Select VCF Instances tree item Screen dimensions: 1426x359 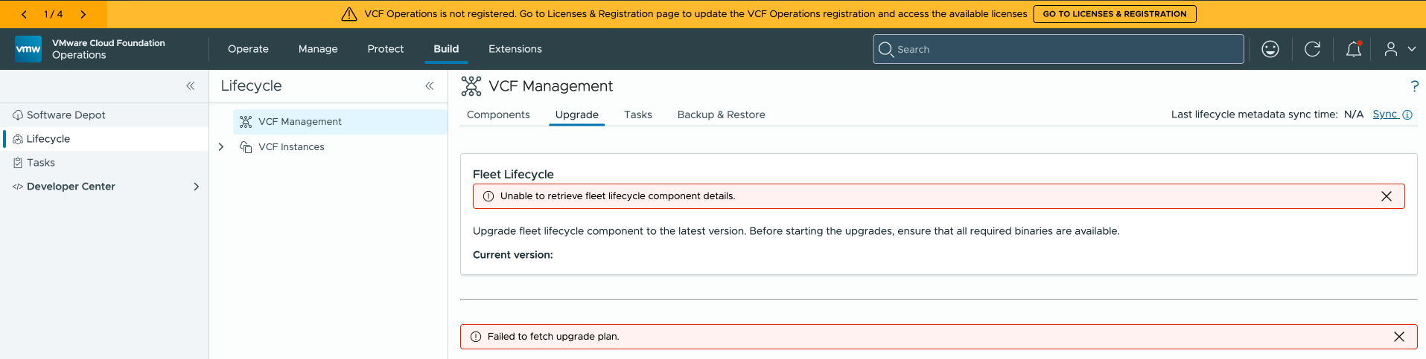pyautogui.click(x=291, y=147)
